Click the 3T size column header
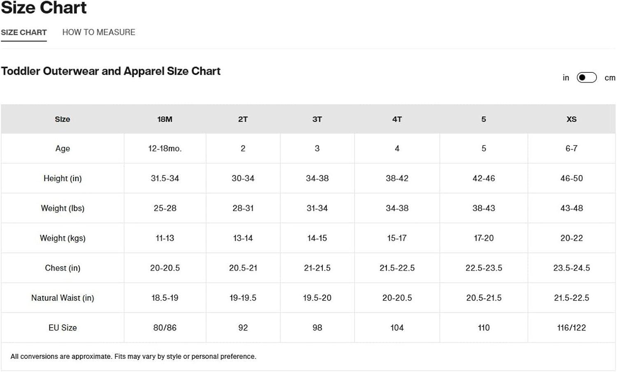Image resolution: width=617 pixels, height=372 pixels. (317, 119)
